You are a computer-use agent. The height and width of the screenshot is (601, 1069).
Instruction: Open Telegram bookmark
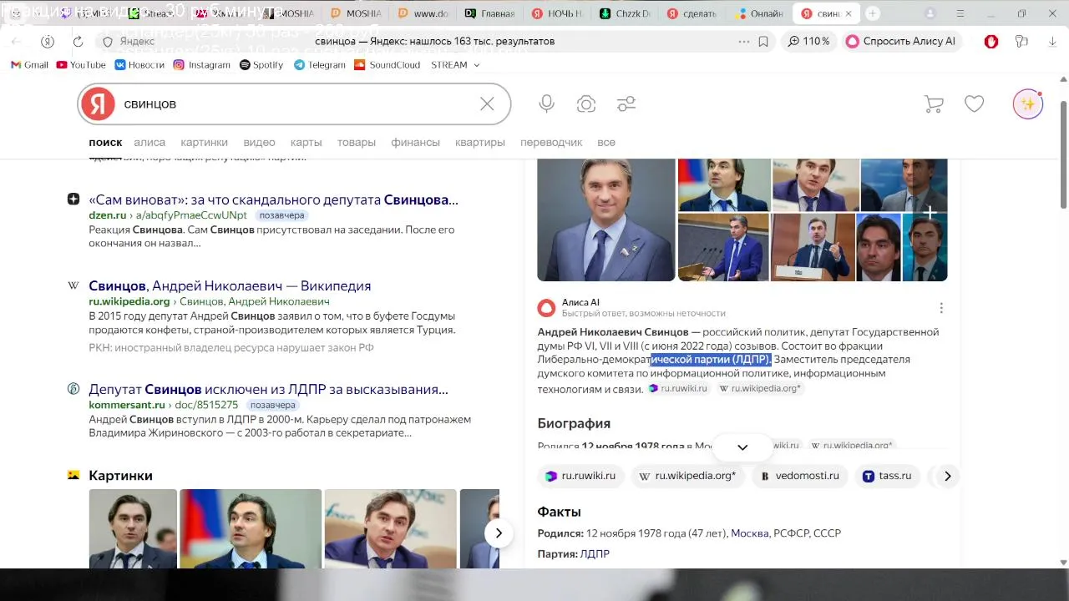(x=319, y=64)
